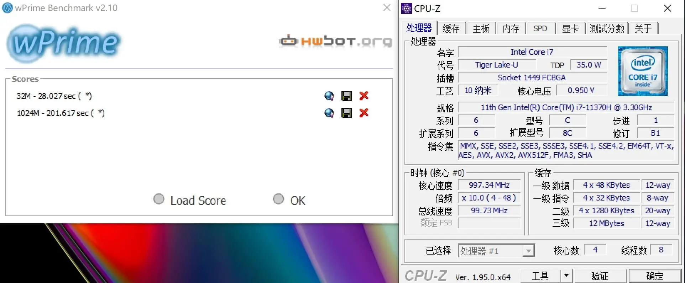Select the OK radio button in wPrime

(278, 199)
